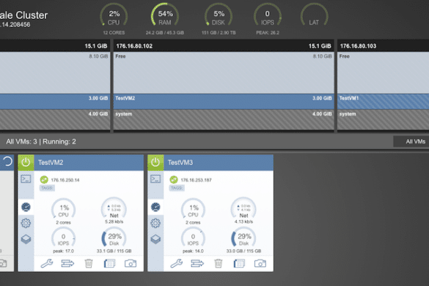The image size is (429, 286).
Task: Click "All VMs: 3 | Running: 2" text
Action: pos(41,142)
